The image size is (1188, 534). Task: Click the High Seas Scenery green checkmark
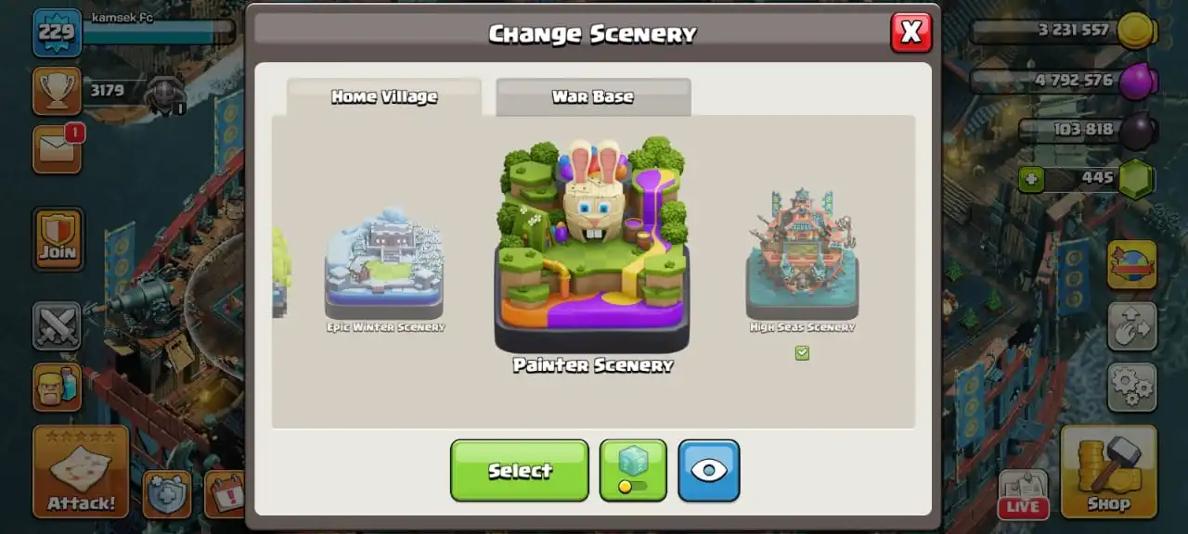pos(802,353)
